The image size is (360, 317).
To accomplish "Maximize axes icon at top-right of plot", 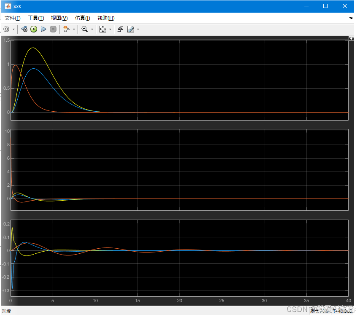I will pos(351,38).
